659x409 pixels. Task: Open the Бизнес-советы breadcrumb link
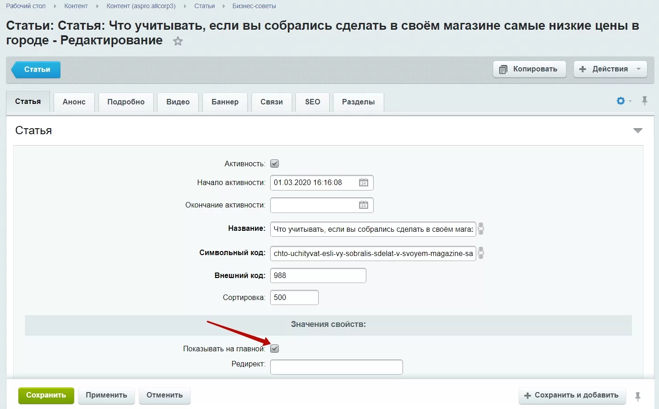(254, 6)
